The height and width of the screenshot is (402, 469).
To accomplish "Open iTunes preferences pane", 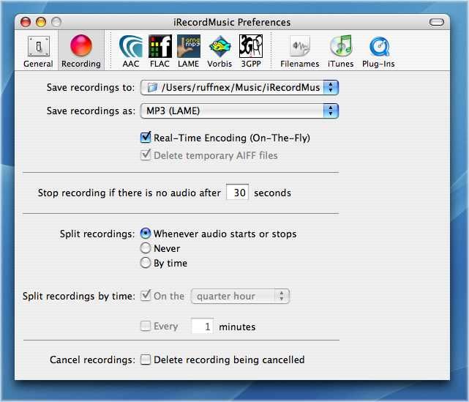I will (x=341, y=51).
